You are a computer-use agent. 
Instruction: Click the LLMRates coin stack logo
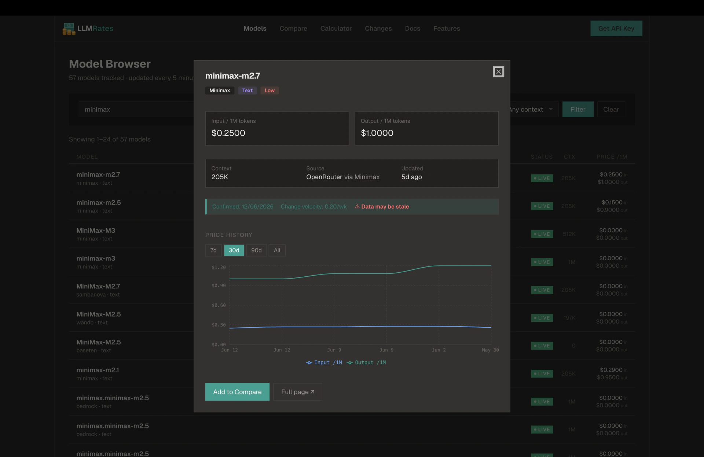click(69, 29)
